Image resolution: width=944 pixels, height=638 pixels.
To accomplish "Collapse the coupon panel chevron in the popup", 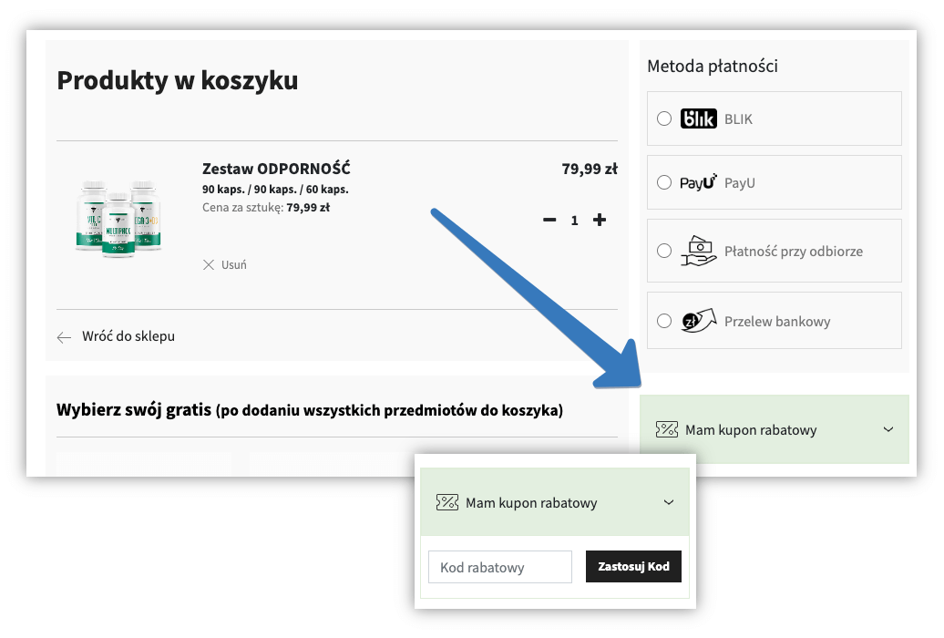I will point(670,502).
